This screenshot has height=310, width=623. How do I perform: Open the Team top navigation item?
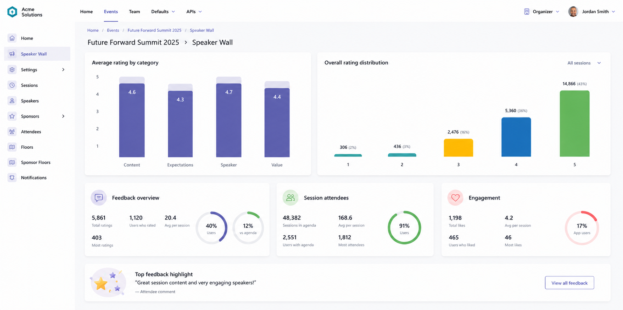[134, 12]
